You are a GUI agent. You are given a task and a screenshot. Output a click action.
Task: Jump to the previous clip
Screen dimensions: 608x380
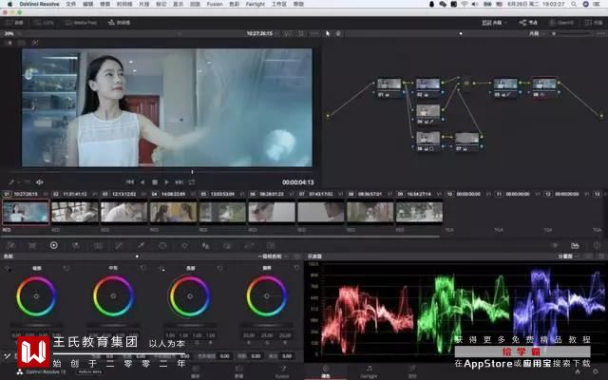130,181
